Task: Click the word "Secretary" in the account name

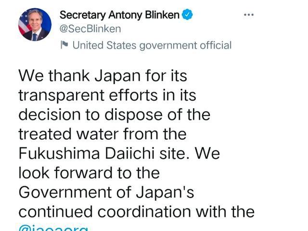Action: pyautogui.click(x=81, y=15)
